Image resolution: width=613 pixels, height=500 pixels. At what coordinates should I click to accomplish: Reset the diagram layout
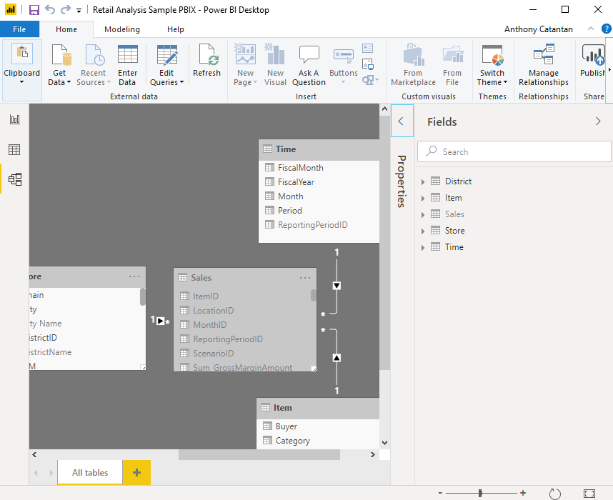[x=554, y=494]
